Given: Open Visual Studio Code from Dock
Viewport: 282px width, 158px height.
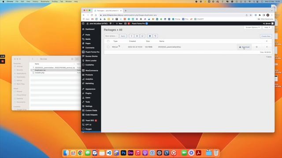Looking at the screenshot, I should [109, 153].
